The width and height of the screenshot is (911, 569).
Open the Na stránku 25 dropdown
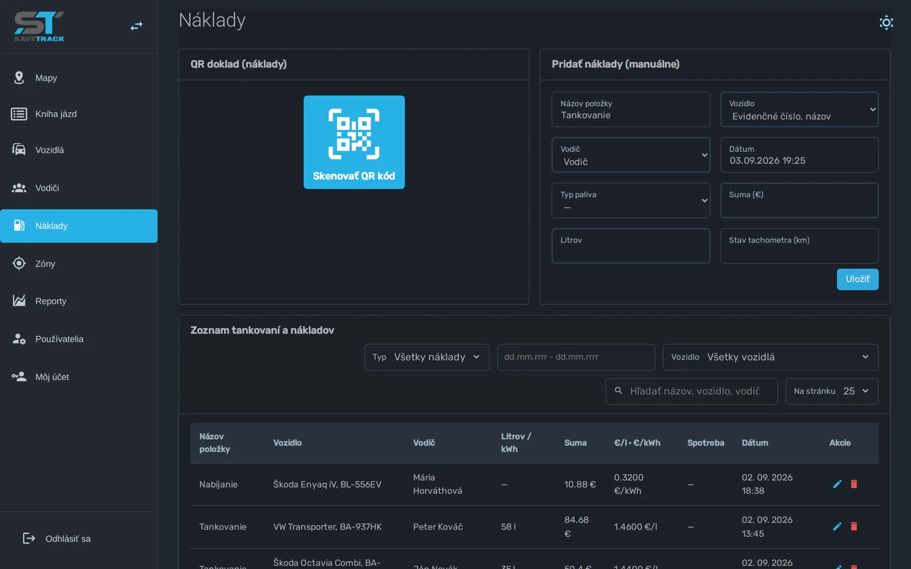[832, 391]
